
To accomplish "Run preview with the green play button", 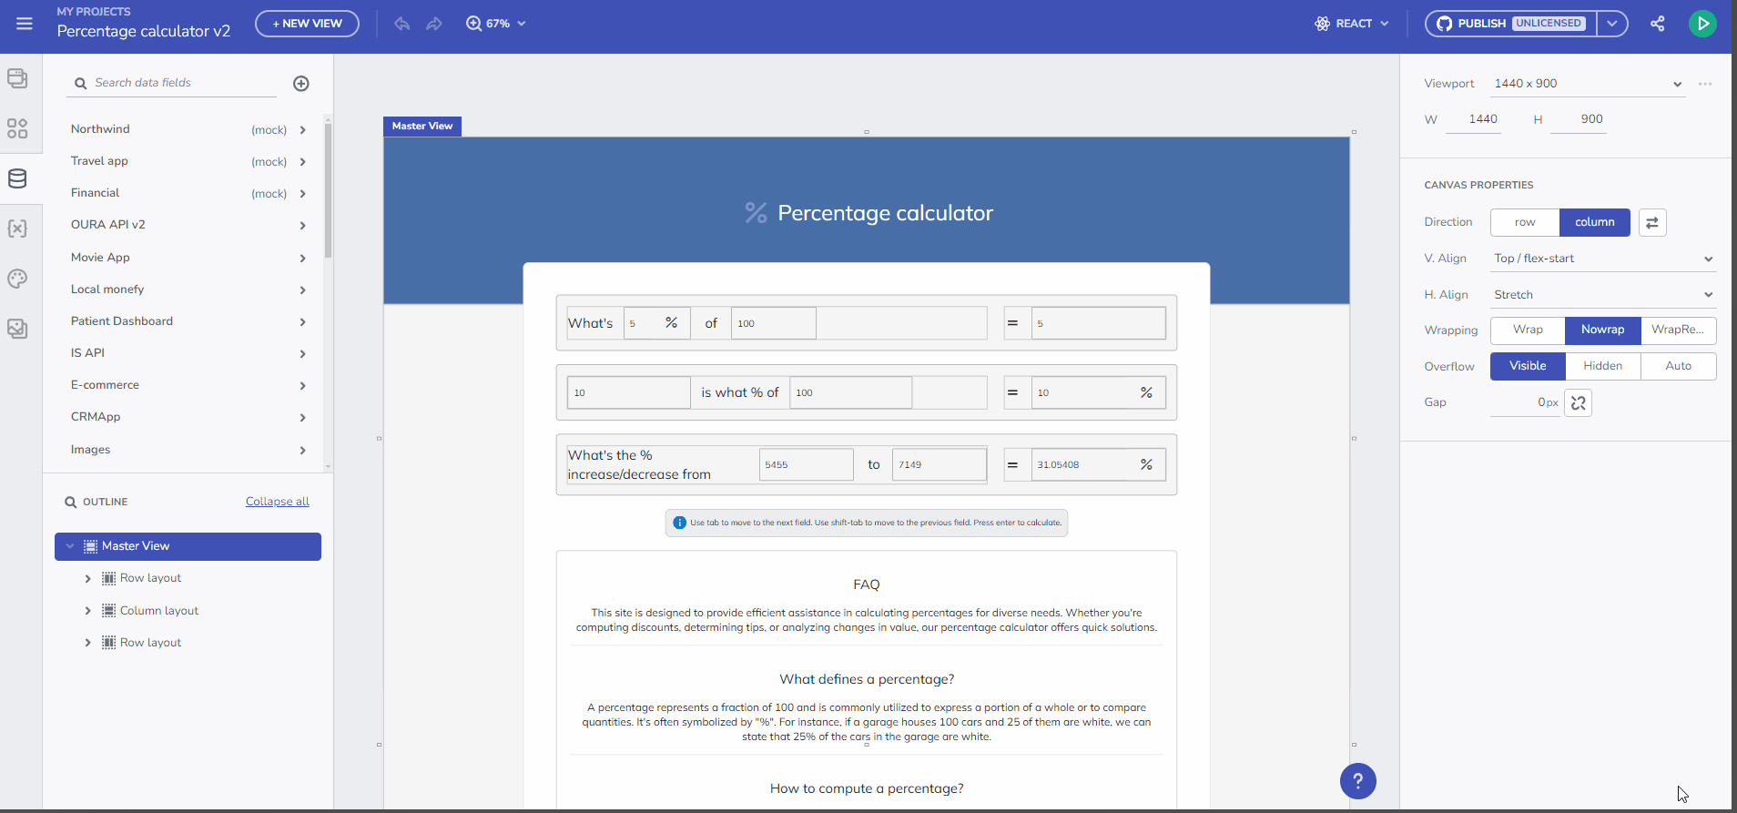I will (1701, 24).
